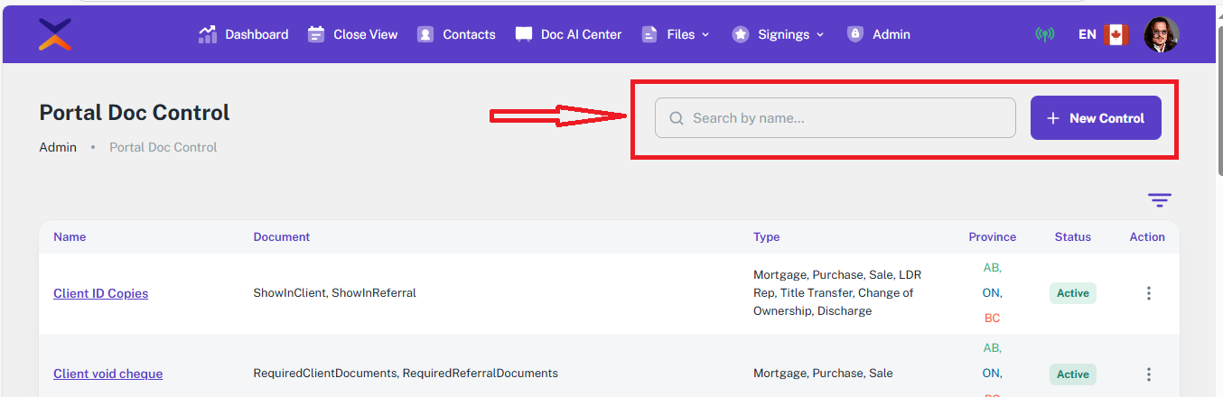Open the user profile avatar

pyautogui.click(x=1161, y=34)
